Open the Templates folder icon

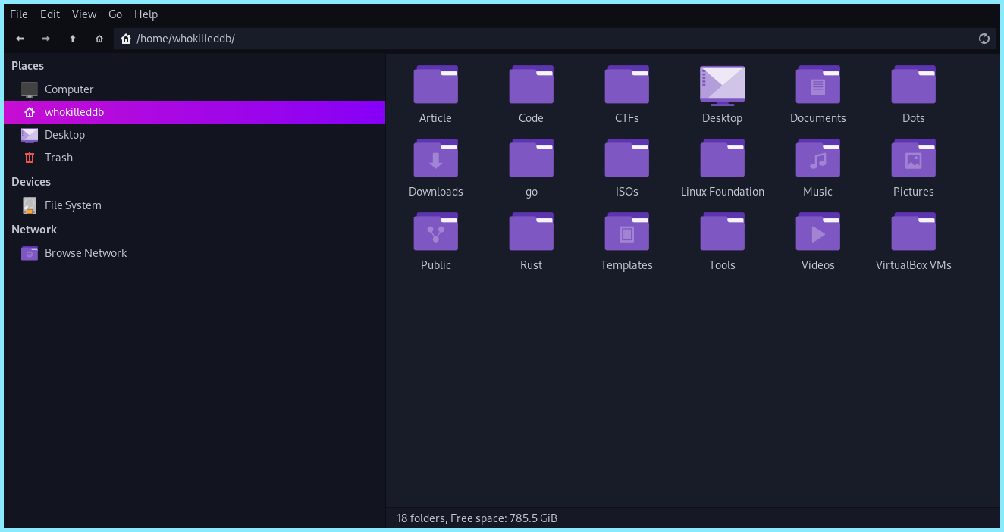tap(626, 231)
